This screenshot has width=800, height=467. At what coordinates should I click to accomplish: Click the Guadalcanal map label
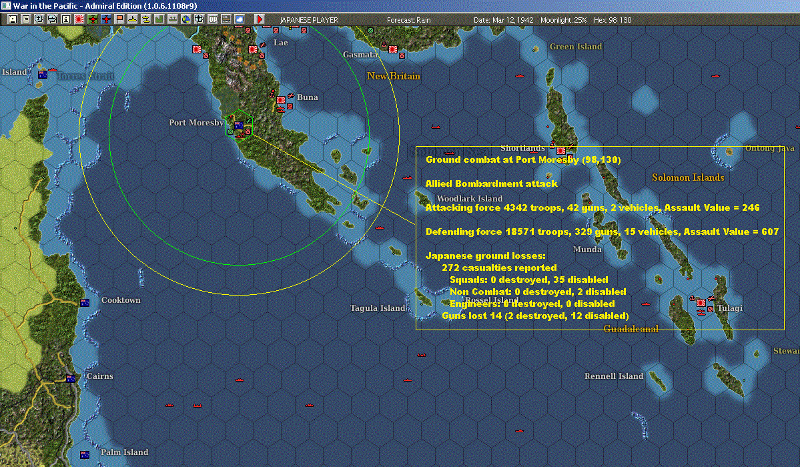(x=631, y=329)
